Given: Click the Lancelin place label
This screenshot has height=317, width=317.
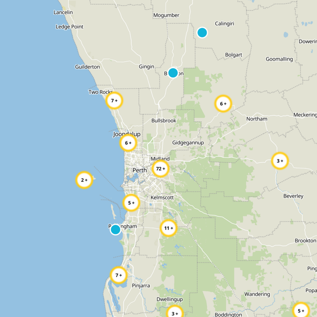Looking at the screenshot, I should point(63,12).
